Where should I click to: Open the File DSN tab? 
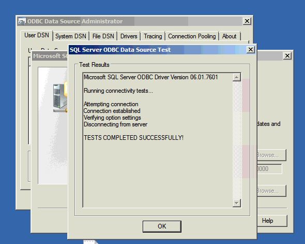[x=103, y=36]
